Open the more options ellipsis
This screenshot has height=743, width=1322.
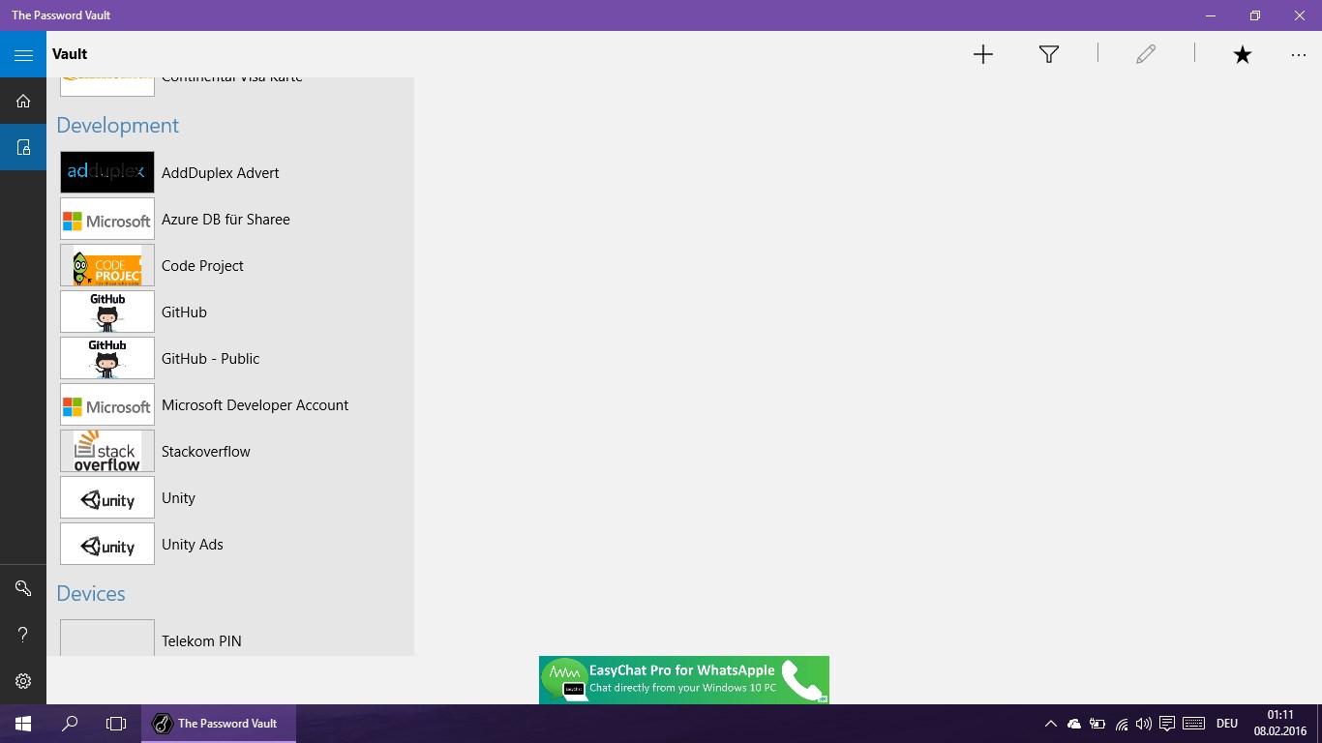pos(1299,55)
